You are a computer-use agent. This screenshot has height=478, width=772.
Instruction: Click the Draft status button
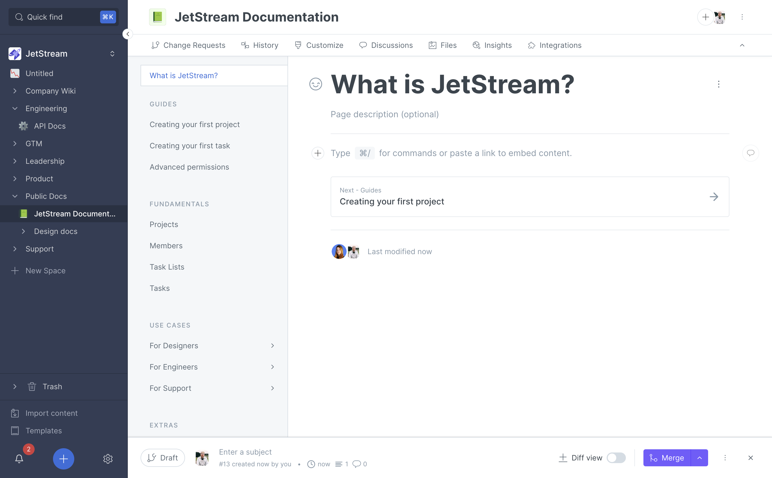pyautogui.click(x=163, y=458)
